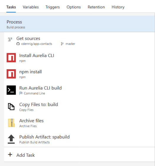The width and height of the screenshot is (155, 166).
Task: Switch to the Variables tab
Action: click(31, 7)
